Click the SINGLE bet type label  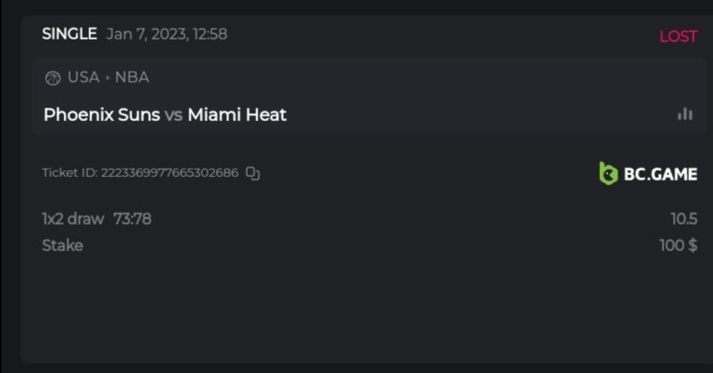tap(69, 34)
